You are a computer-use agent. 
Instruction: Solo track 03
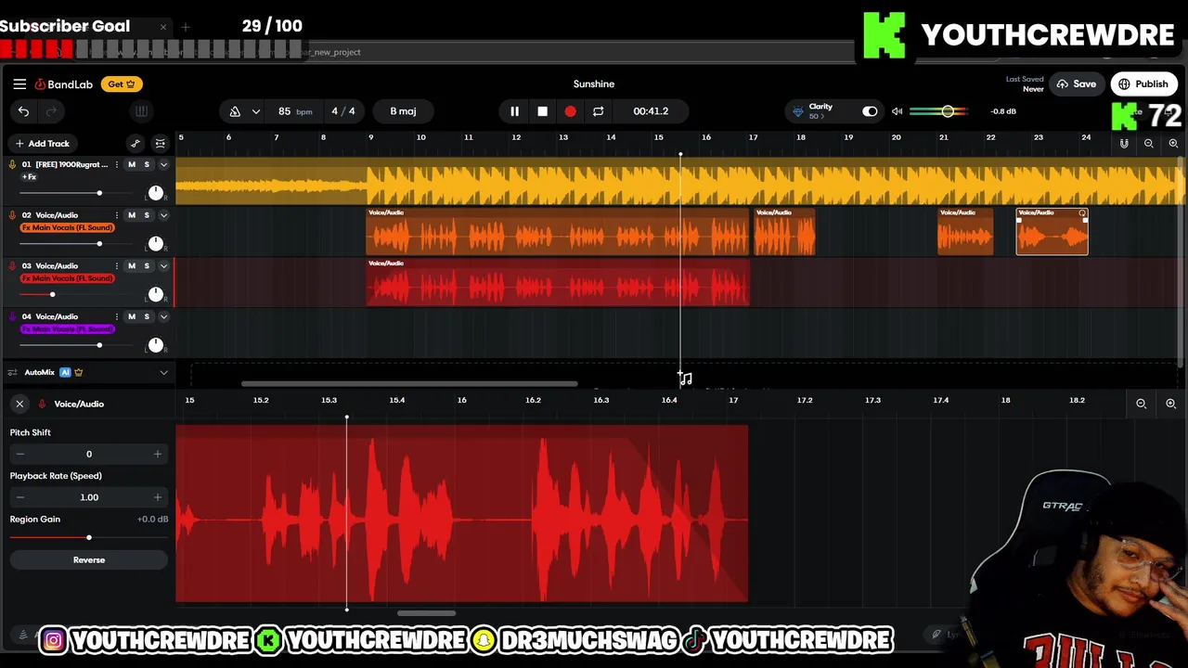pyautogui.click(x=146, y=266)
